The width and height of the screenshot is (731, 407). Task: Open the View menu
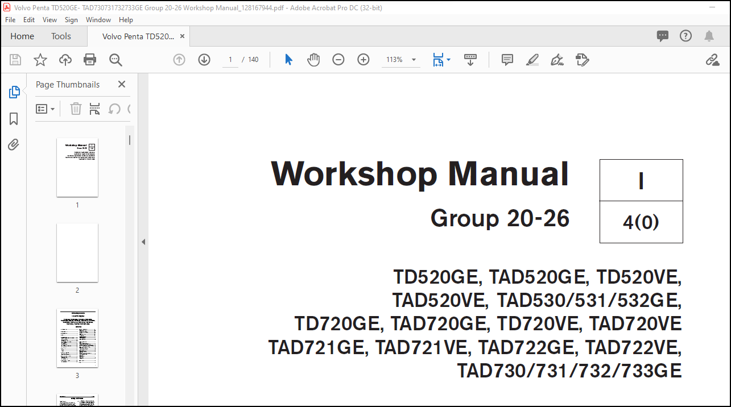point(50,19)
